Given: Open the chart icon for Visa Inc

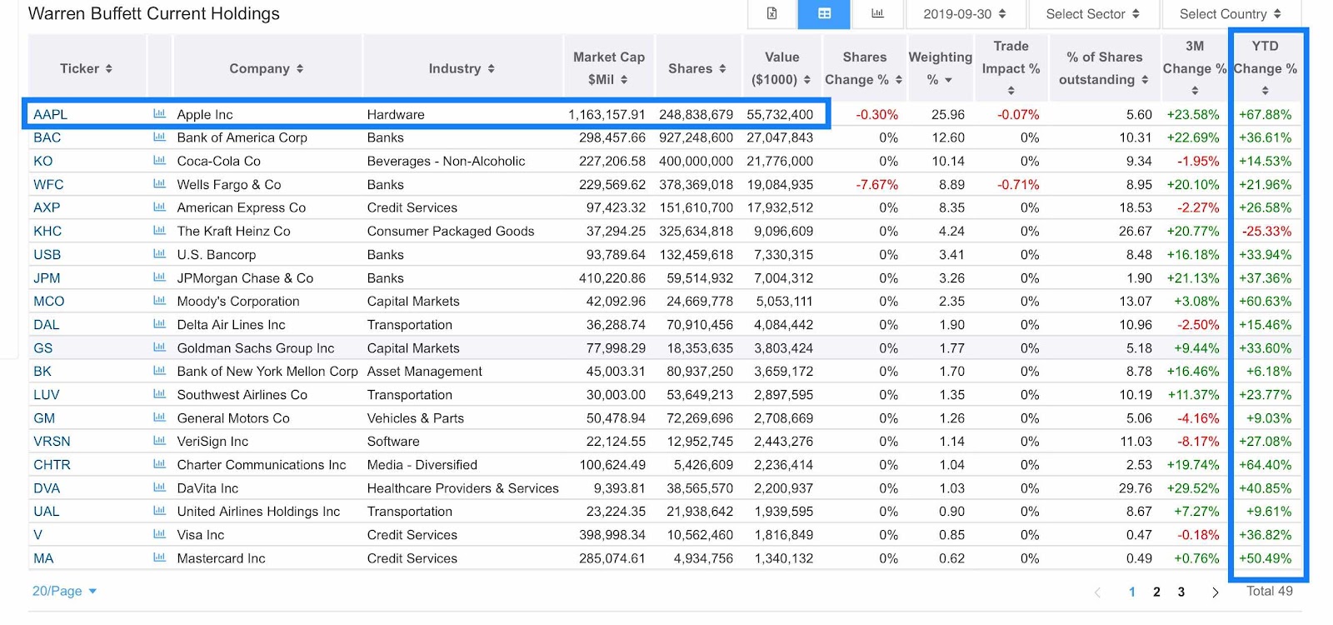Looking at the screenshot, I should (x=159, y=534).
